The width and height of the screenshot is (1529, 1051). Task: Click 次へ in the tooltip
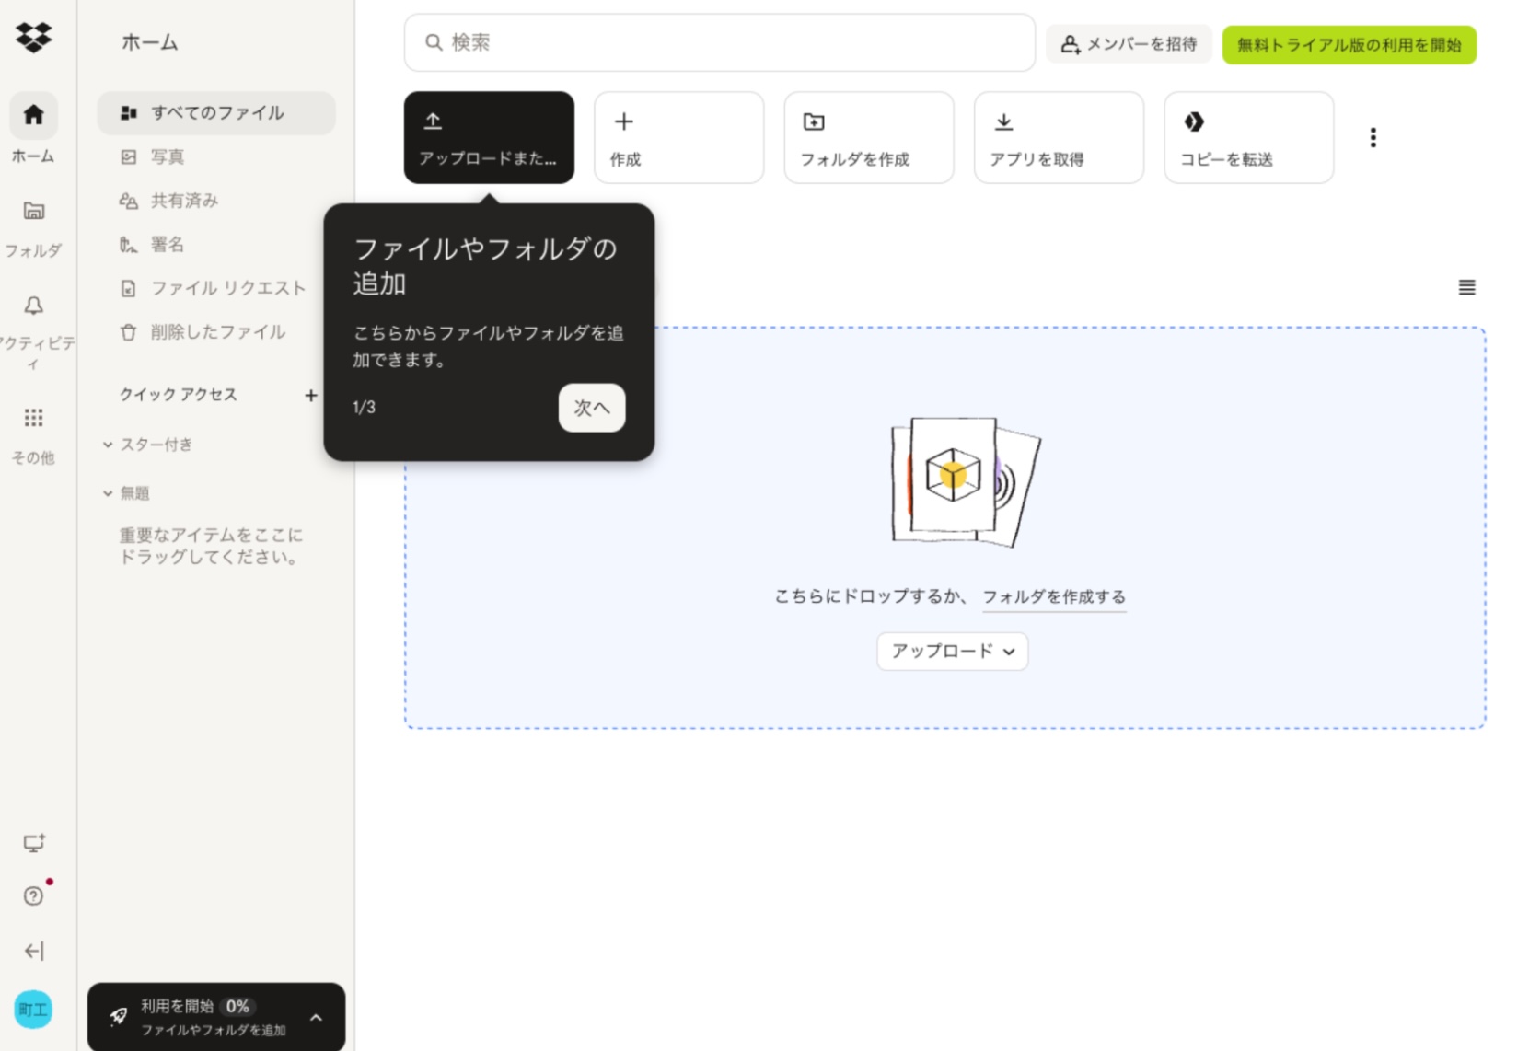[591, 408]
